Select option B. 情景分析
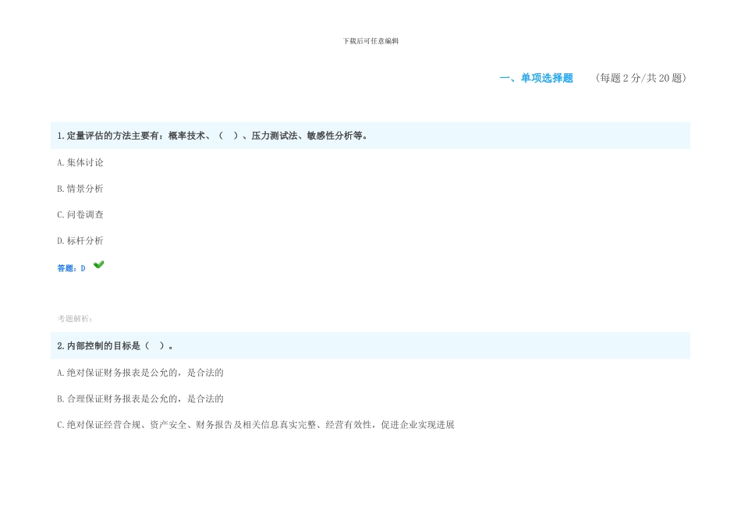 pos(80,189)
